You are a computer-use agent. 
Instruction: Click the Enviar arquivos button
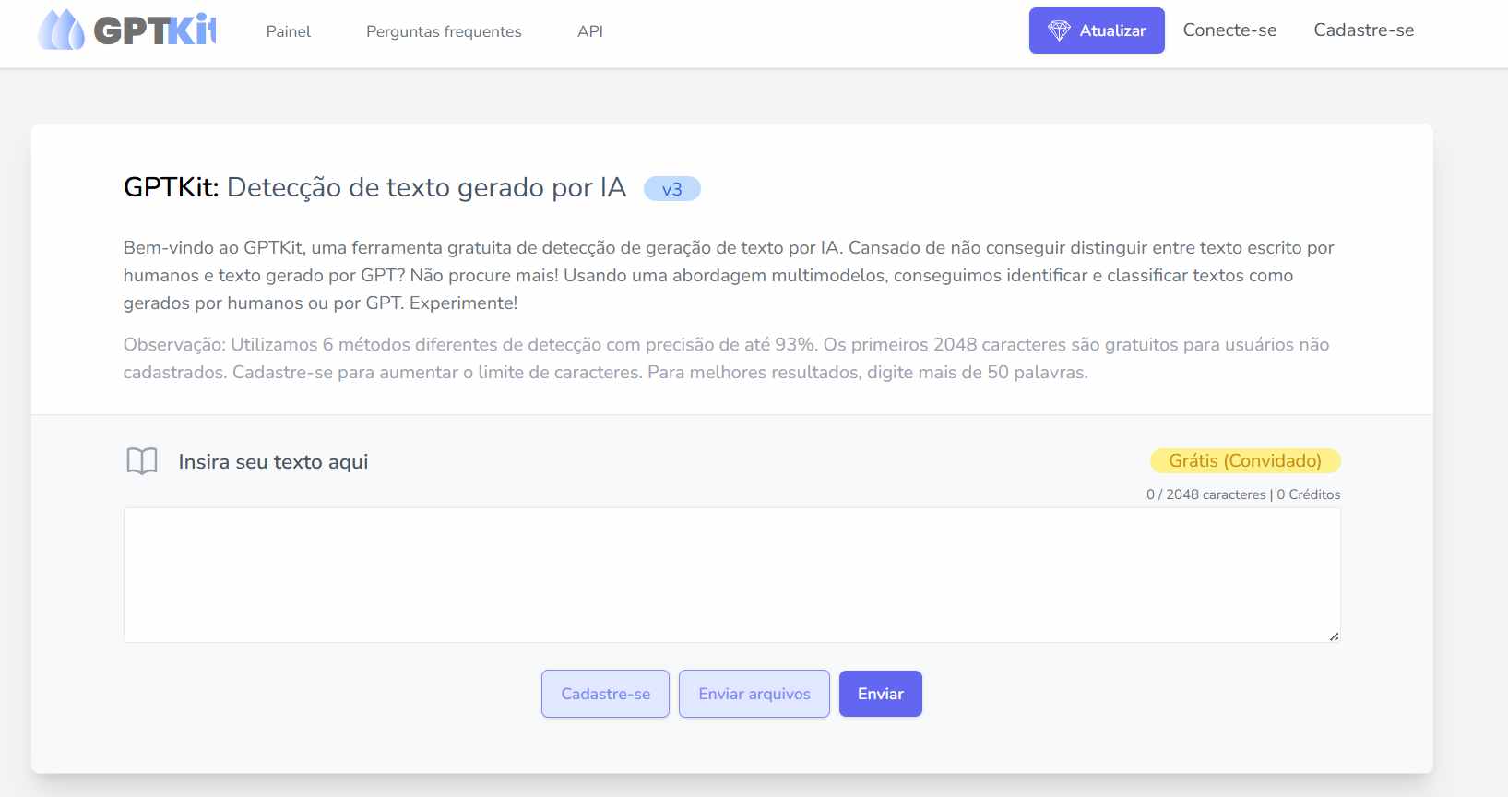coord(754,694)
